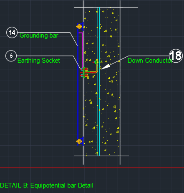Image resolution: width=184 pixels, height=193 pixels.
Task: Select the bottom white horizontal slab line
Action: tap(101, 156)
